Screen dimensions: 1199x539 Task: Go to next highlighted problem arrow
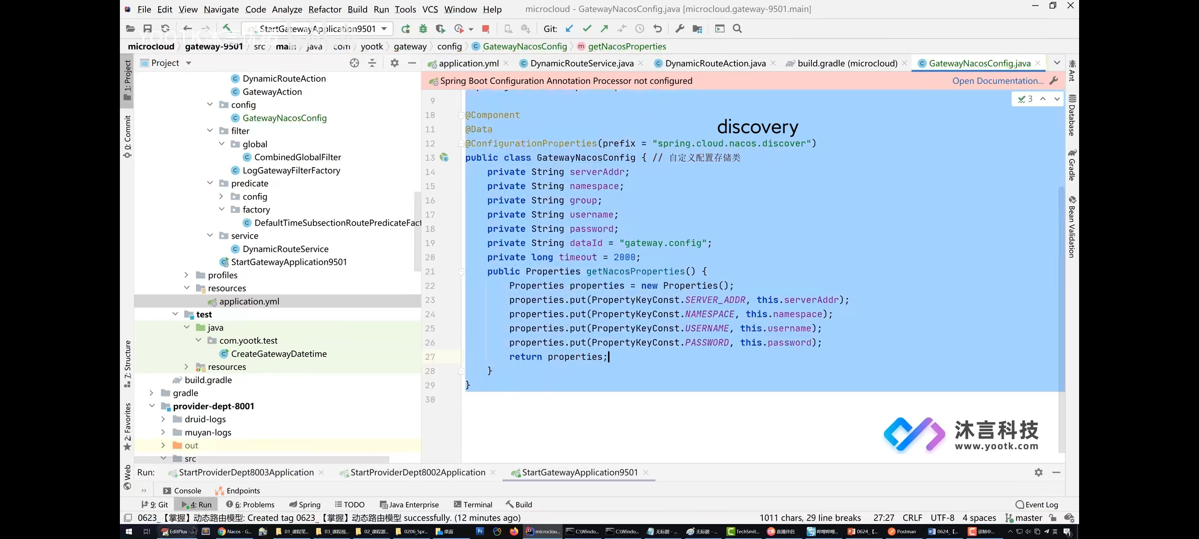[x=1057, y=99]
